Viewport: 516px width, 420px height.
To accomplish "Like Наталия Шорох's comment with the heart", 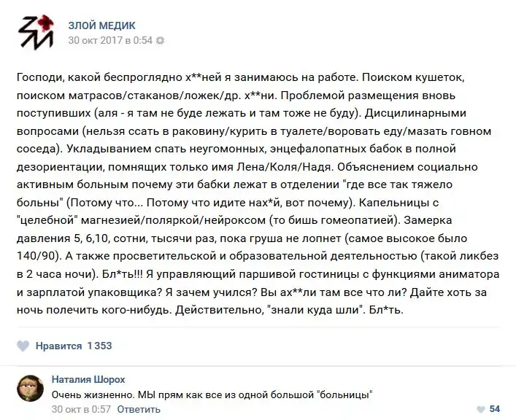I will coord(480,409).
